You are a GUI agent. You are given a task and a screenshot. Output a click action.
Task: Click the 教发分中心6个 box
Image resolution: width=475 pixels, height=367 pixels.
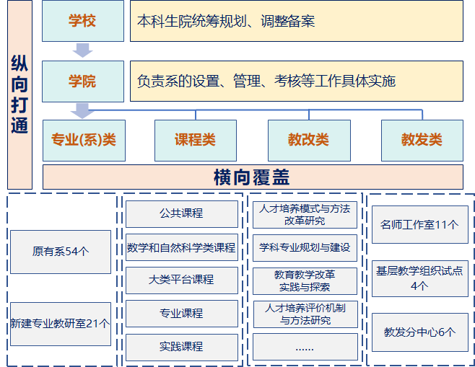(419, 332)
